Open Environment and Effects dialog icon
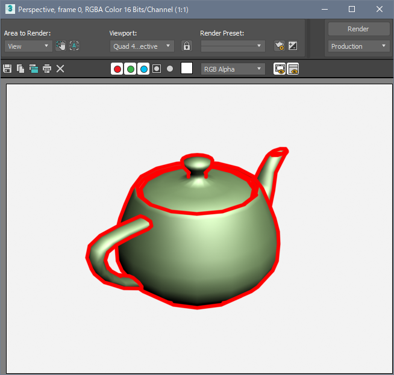This screenshot has height=375, width=394. [x=293, y=46]
